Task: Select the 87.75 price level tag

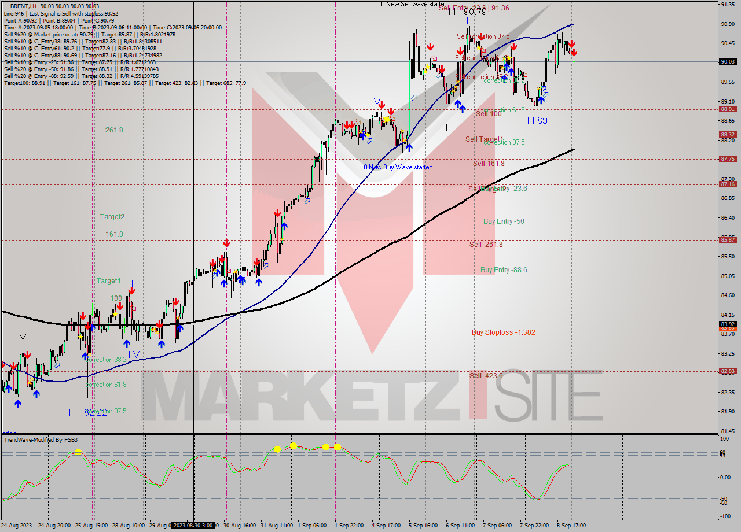Action: (728, 158)
